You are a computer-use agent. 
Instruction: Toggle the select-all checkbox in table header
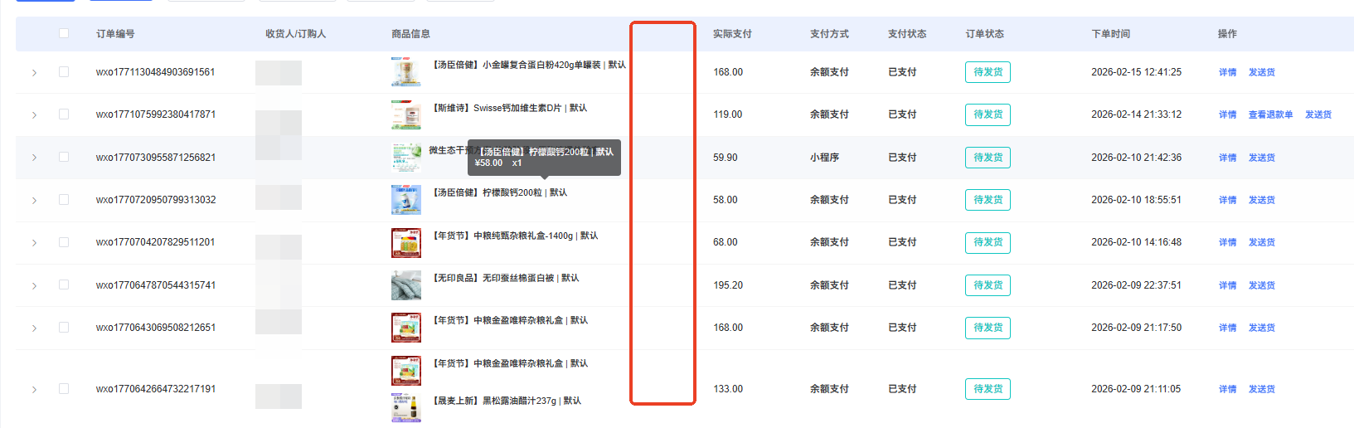[x=64, y=33]
